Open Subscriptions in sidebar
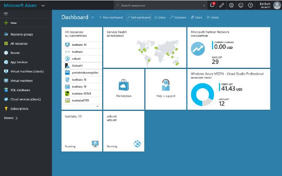The height and width of the screenshot is (176, 282). [19, 109]
